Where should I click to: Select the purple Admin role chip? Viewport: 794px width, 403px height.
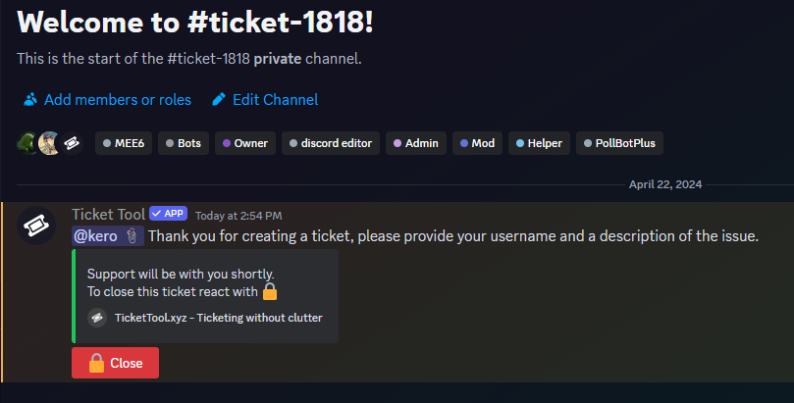click(416, 143)
